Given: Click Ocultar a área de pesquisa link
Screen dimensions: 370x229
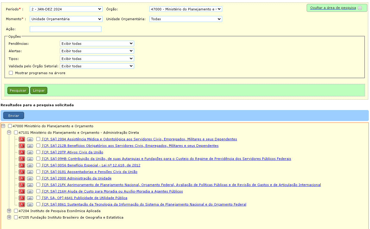Looking at the screenshot, I should click(333, 8).
